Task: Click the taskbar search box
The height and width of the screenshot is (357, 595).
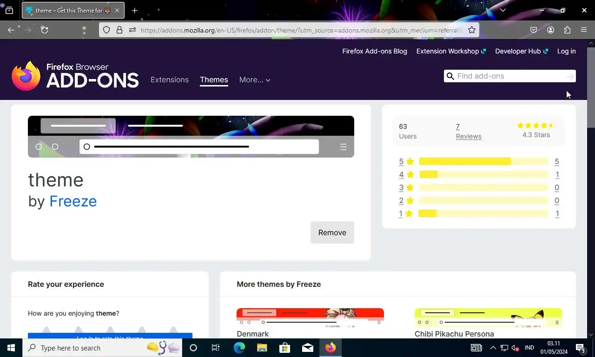Action: click(102, 348)
